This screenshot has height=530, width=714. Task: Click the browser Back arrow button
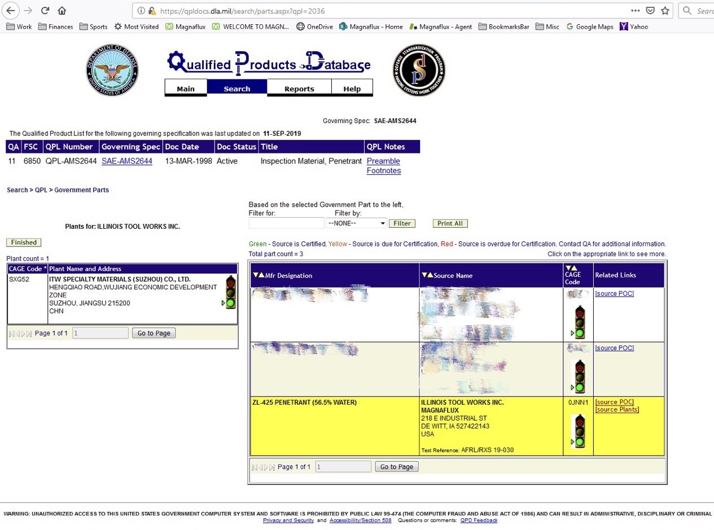[x=11, y=10]
